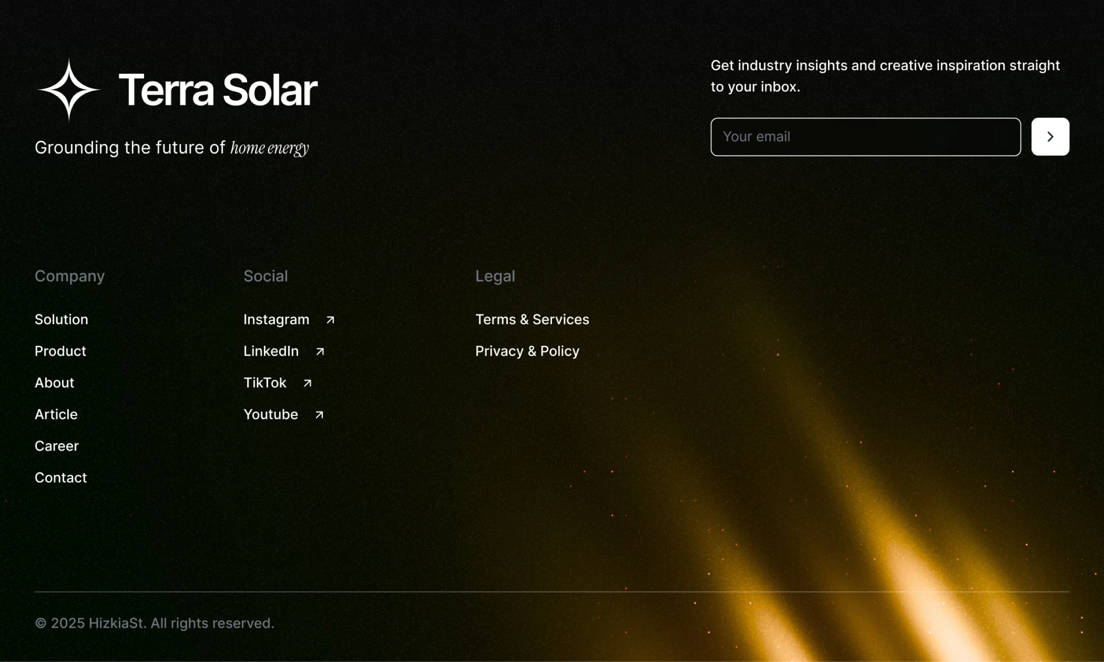This screenshot has height=662, width=1104.
Task: Click the arrow icon next to Instagram
Action: pyautogui.click(x=330, y=320)
